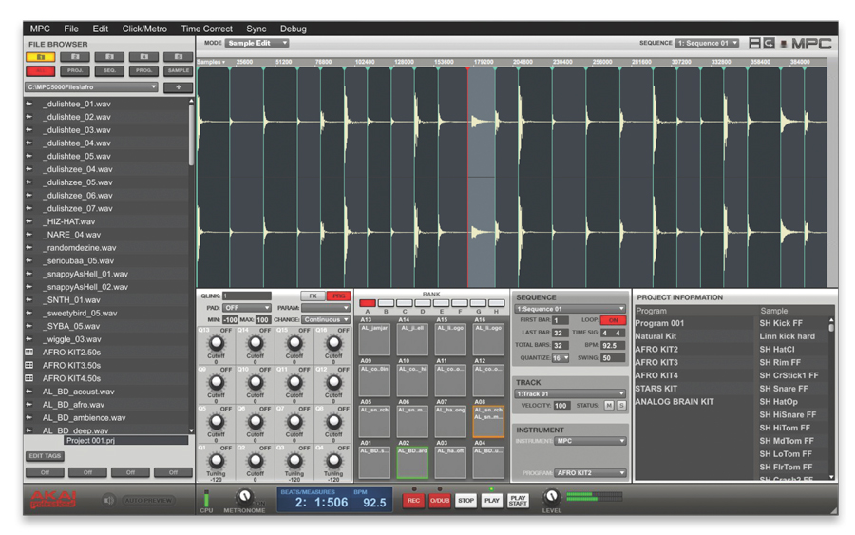Image resolution: width=855 pixels, height=535 pixels.
Task: Select pad bank A
Action: pos(368,303)
